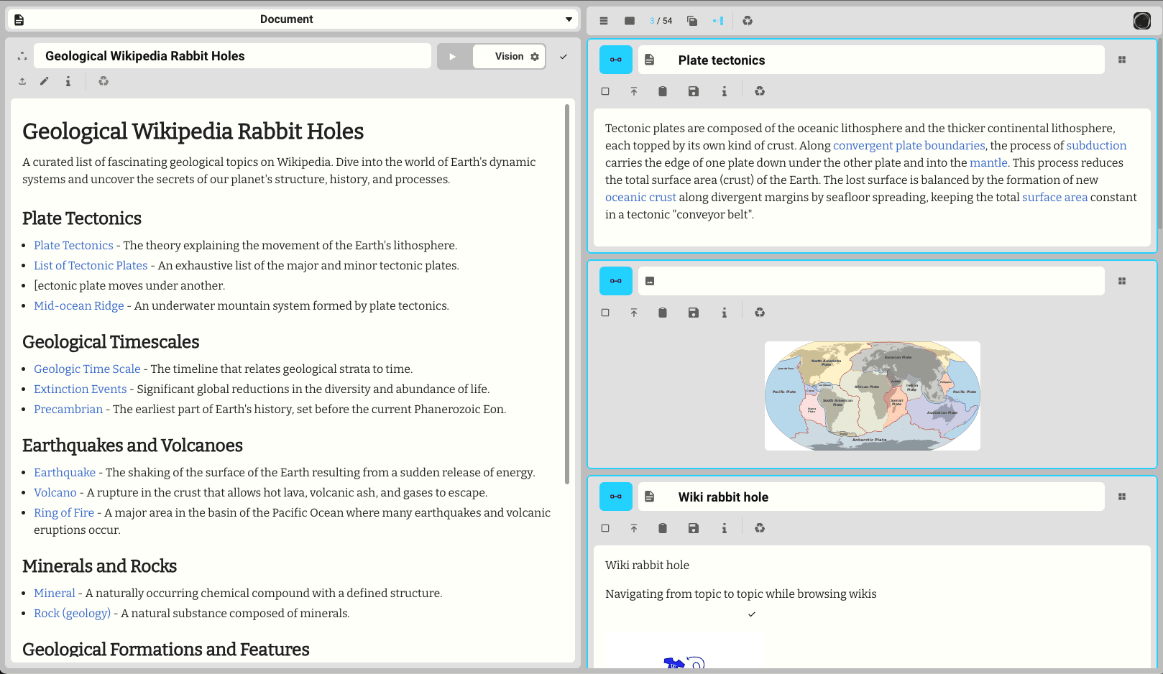Tick the checkbox on Wiki rabbit hole card
This screenshot has height=674, width=1163.
tap(605, 528)
